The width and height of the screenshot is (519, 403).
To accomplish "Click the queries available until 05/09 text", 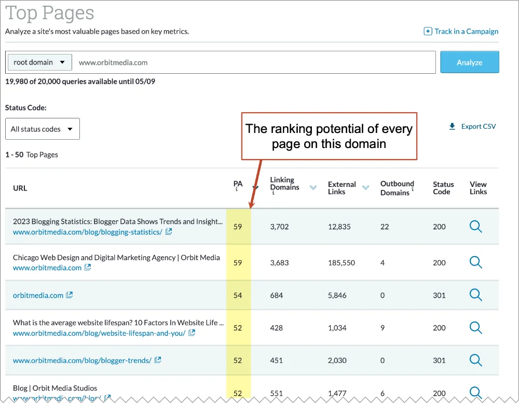I will tap(80, 82).
